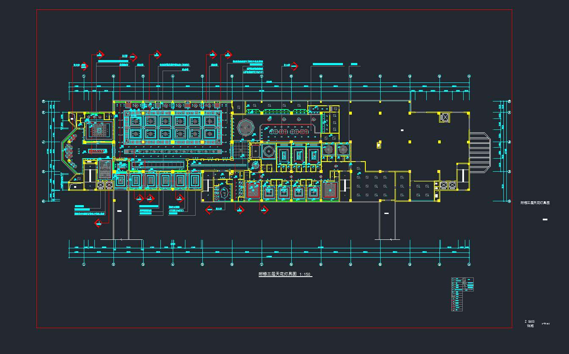
Task: Pick the paired elevator symbols at lower right
Action: (x=448, y=185)
